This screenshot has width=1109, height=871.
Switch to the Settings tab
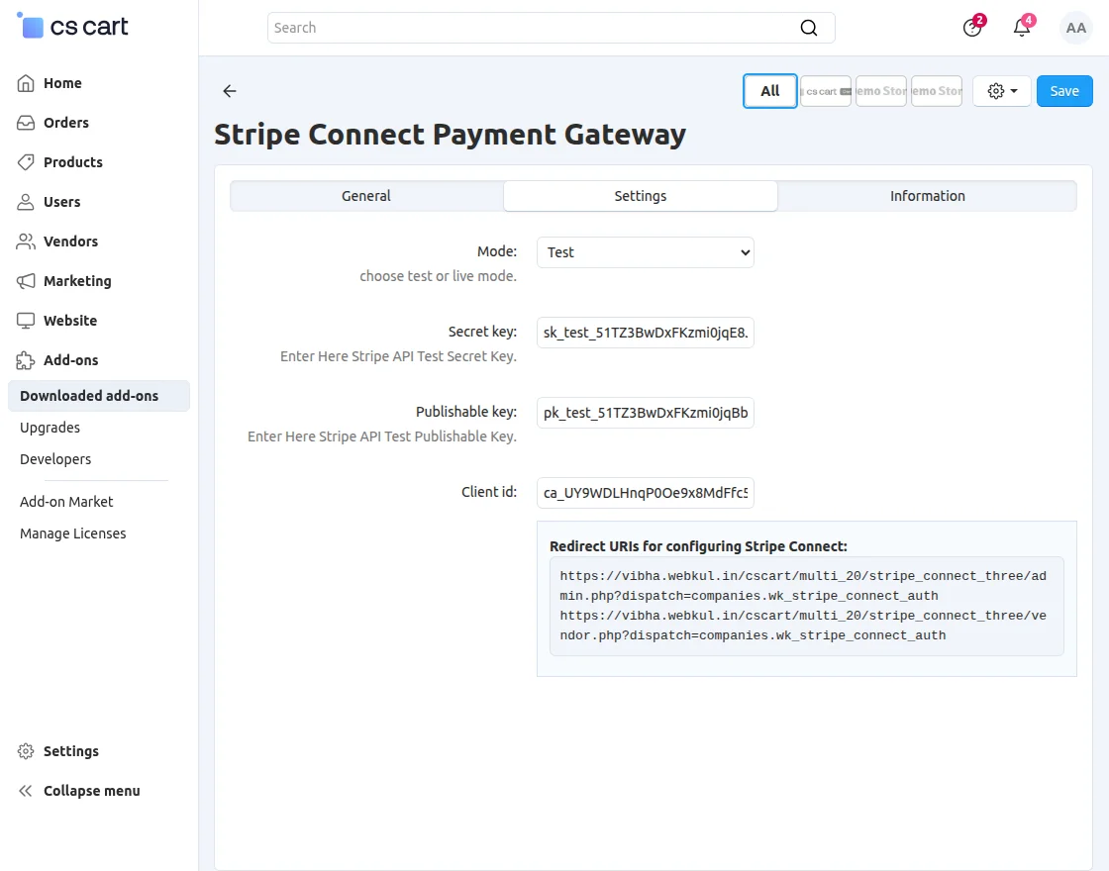pos(640,196)
